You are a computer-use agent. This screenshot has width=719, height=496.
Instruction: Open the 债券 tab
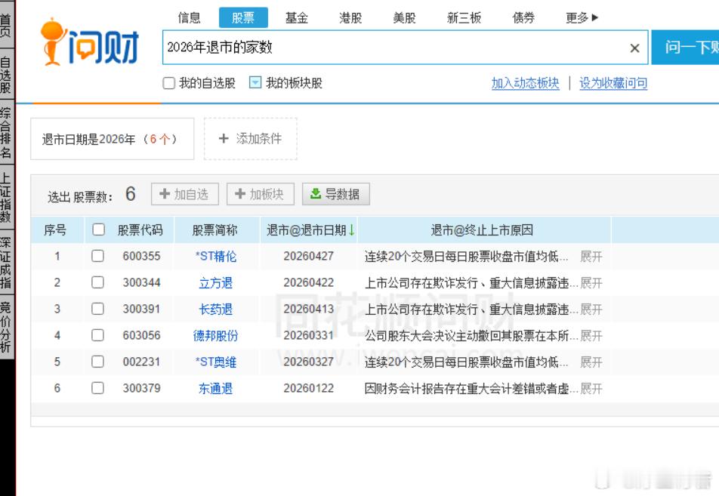[523, 18]
